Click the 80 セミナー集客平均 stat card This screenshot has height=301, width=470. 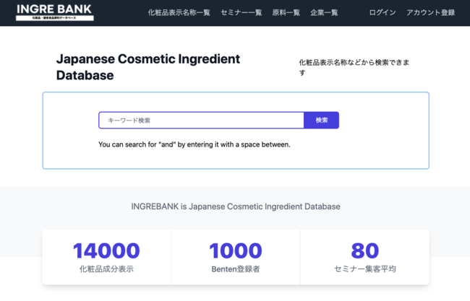364,257
